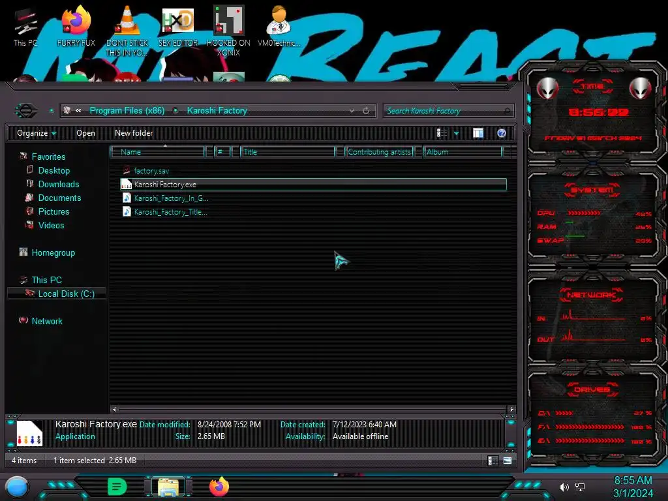Screen dimensions: 668x501
Task: Open Downloads in the navigation pane
Action: point(58,184)
